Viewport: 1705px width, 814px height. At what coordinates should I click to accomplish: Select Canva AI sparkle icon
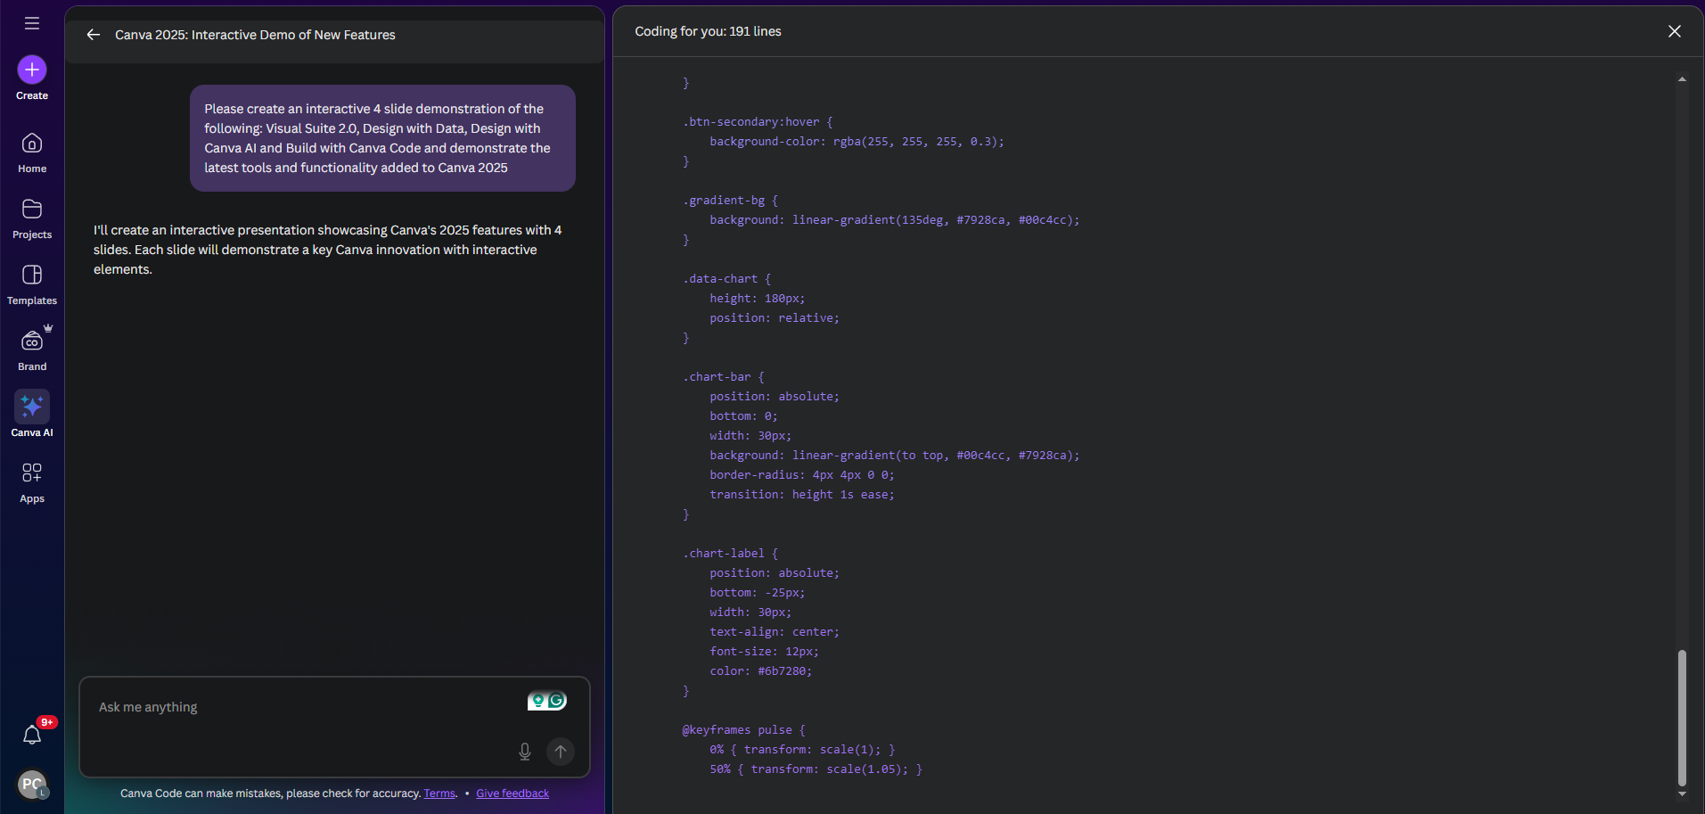[32, 407]
